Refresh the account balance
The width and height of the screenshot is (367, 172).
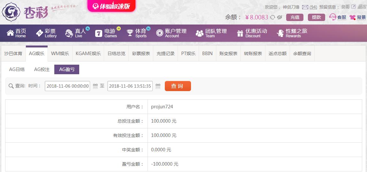tap(272, 18)
